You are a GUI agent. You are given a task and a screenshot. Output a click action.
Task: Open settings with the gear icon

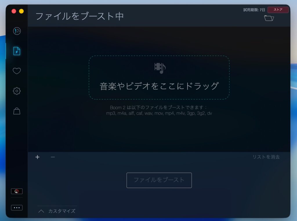point(17,91)
